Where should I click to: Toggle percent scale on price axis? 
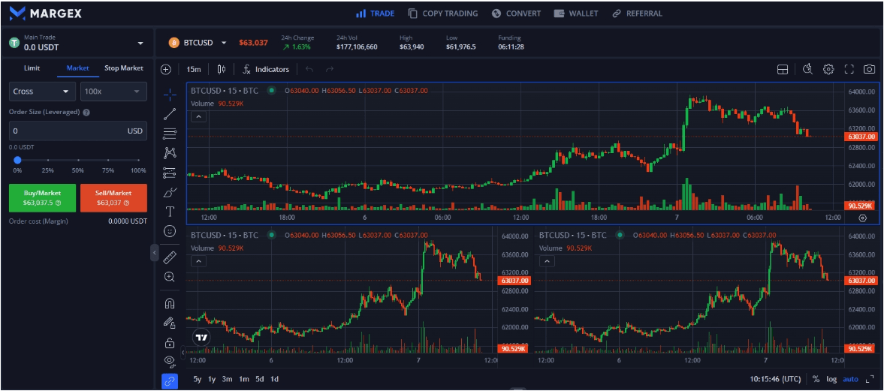tap(816, 379)
